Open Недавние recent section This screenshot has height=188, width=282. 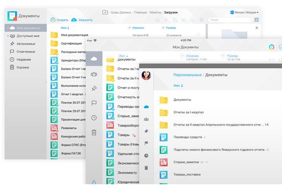pos(20,59)
